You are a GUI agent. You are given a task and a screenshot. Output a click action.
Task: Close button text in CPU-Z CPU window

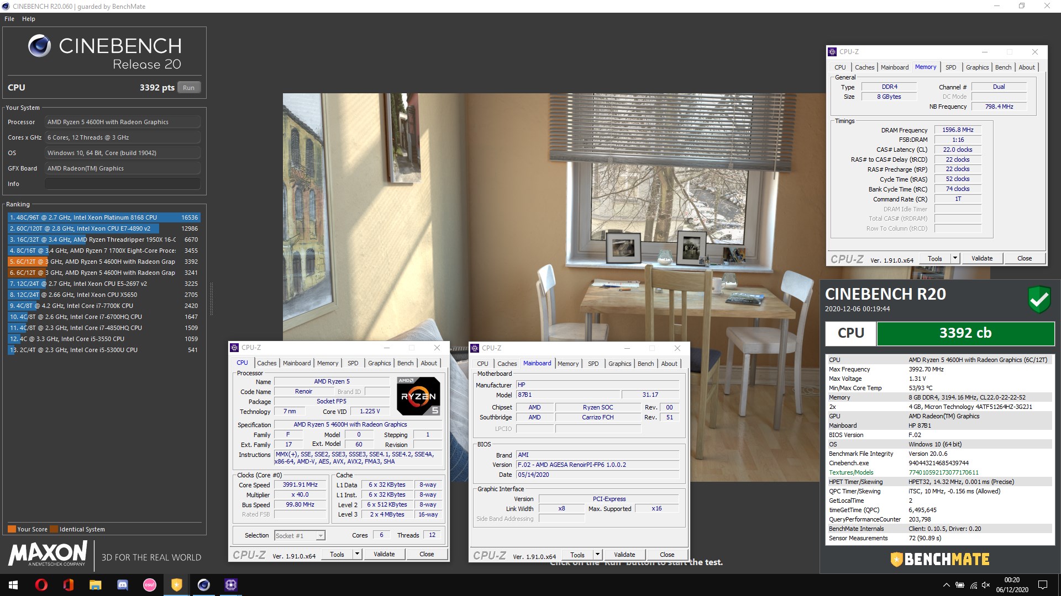(427, 554)
